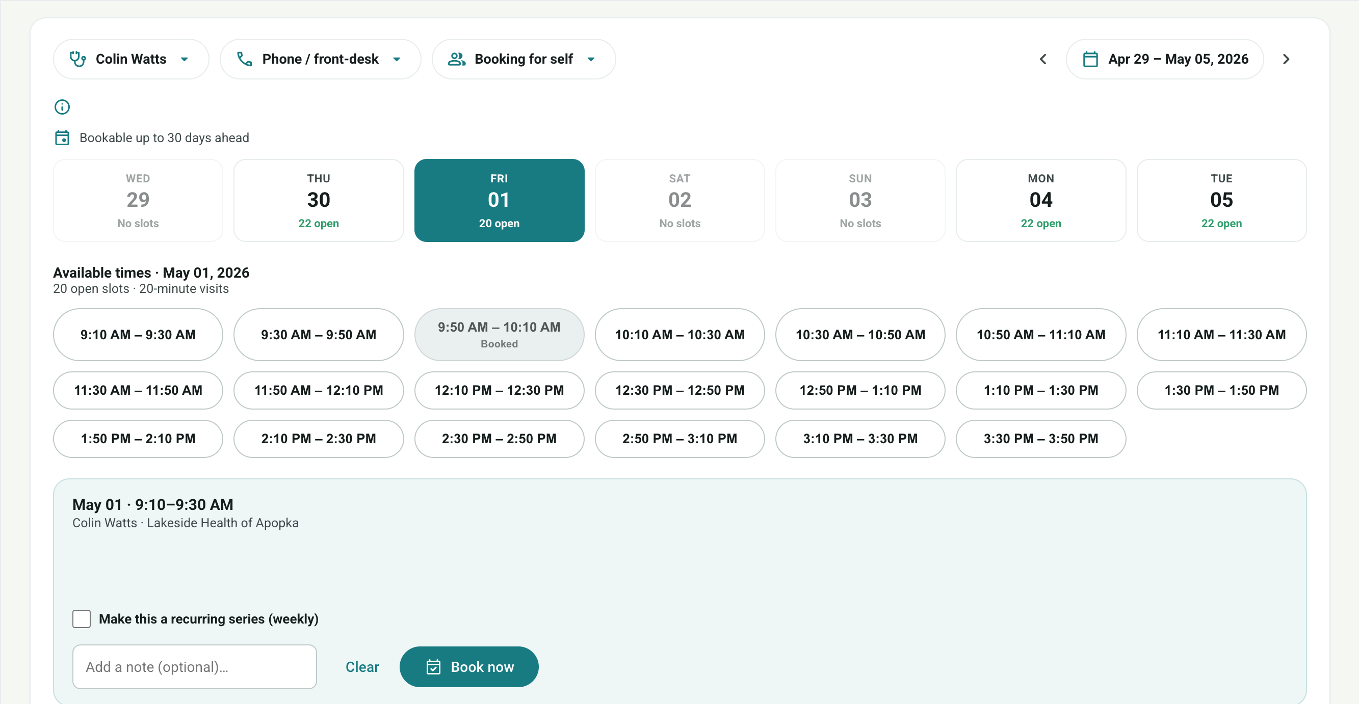Image resolution: width=1359 pixels, height=704 pixels.
Task: Select the Wednesday 29 day card
Action: [x=138, y=200]
